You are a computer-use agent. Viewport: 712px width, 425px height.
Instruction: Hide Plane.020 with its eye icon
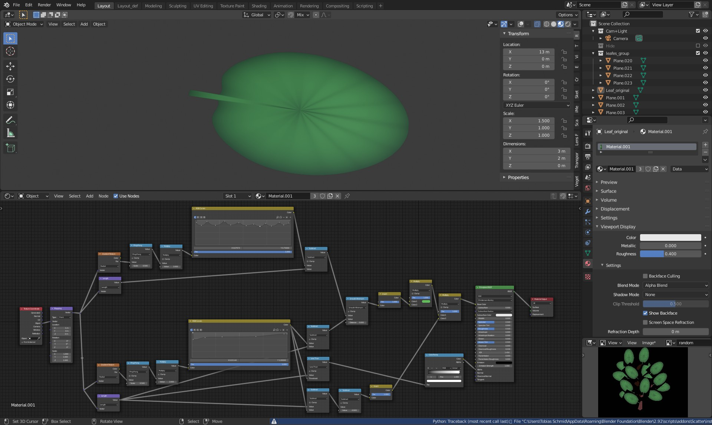coord(705,61)
